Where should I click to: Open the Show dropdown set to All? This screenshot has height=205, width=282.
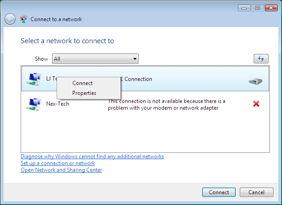(x=95, y=59)
